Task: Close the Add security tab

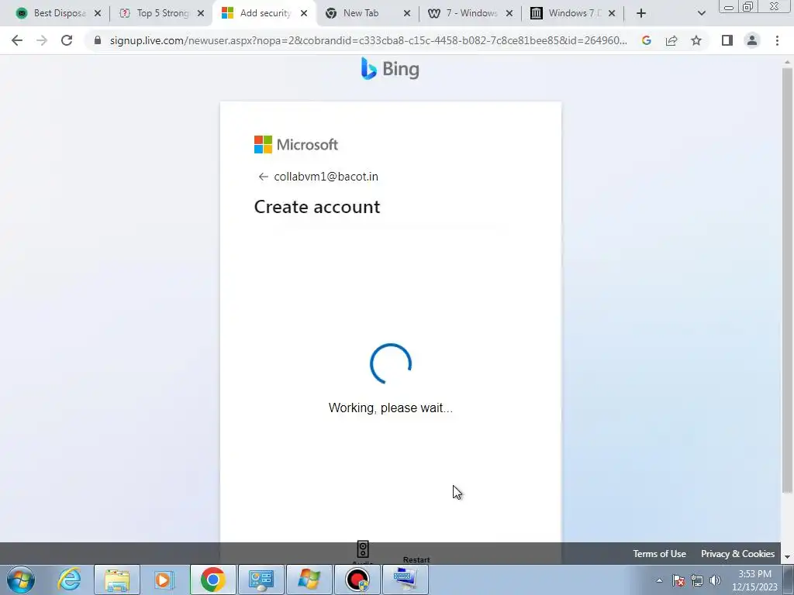Action: coord(304,13)
